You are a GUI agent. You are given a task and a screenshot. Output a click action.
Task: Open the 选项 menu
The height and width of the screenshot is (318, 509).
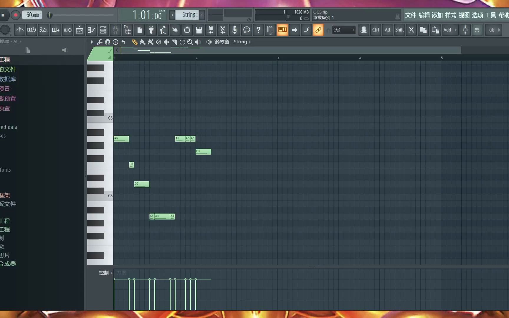(x=477, y=15)
